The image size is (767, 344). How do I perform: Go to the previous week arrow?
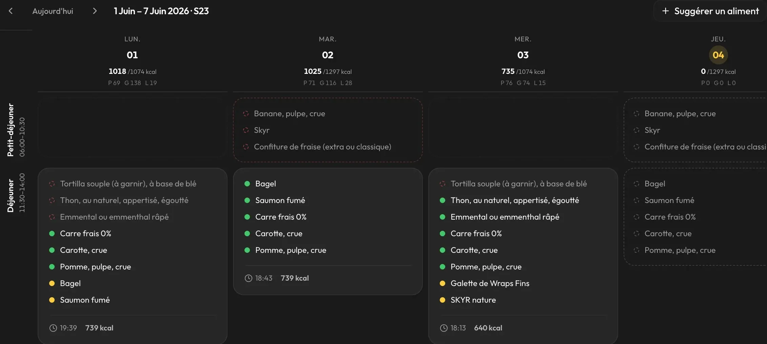[11, 11]
